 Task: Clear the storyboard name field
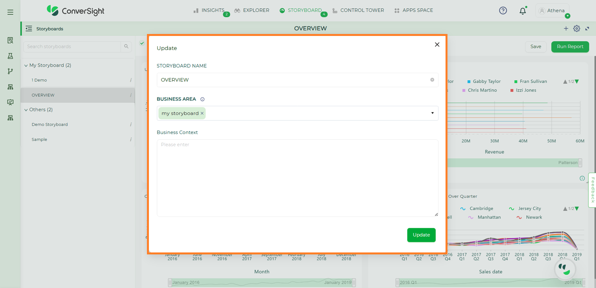(432, 80)
